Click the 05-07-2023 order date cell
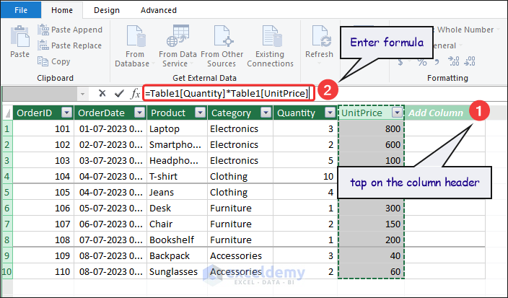Viewport: 508px width, 298px height. [110, 209]
